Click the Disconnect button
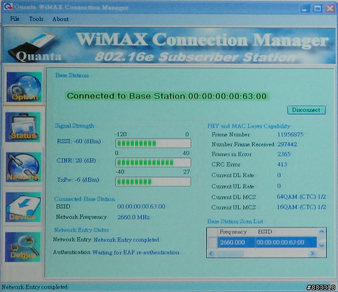This screenshot has width=338, height=292. tap(306, 110)
